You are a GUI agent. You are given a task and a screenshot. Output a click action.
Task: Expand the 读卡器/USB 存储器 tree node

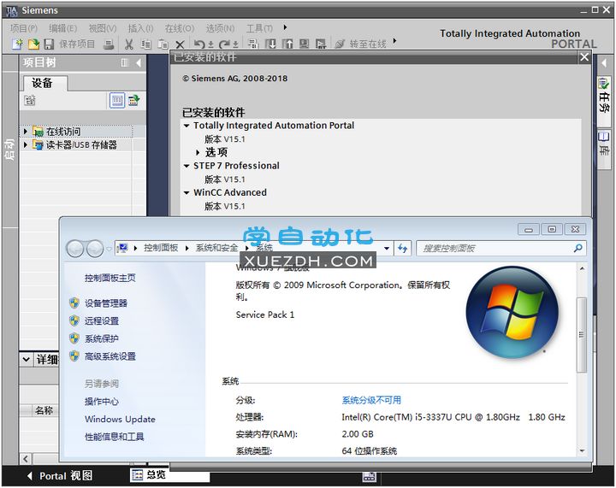point(26,144)
